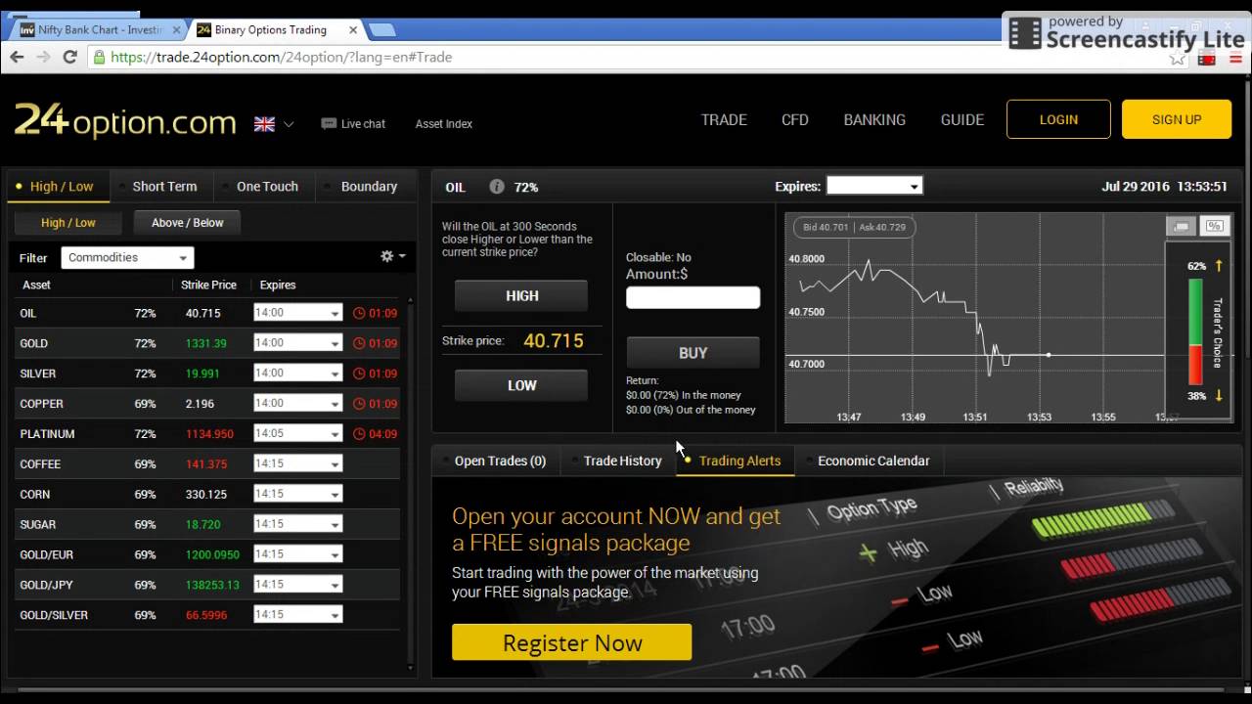Click the 24option.com logo
The width and height of the screenshot is (1252, 704).
pos(125,121)
